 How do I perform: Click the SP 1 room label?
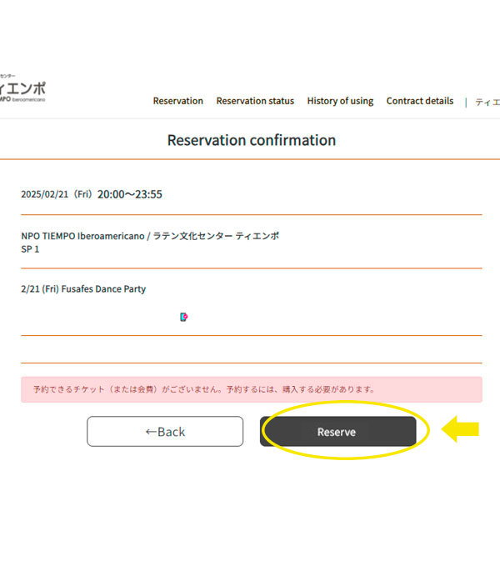click(x=30, y=249)
